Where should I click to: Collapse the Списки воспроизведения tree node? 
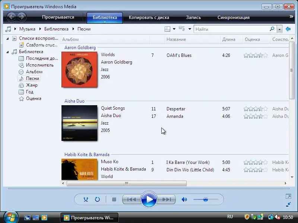[x=7, y=39]
